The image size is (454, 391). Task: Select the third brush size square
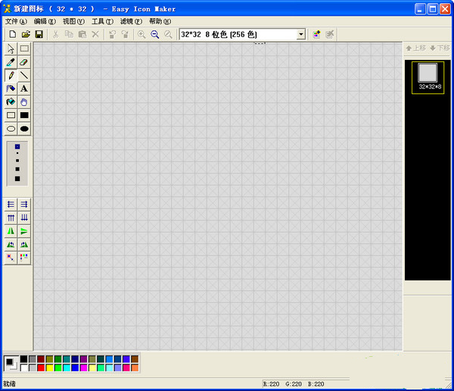pyautogui.click(x=17, y=169)
